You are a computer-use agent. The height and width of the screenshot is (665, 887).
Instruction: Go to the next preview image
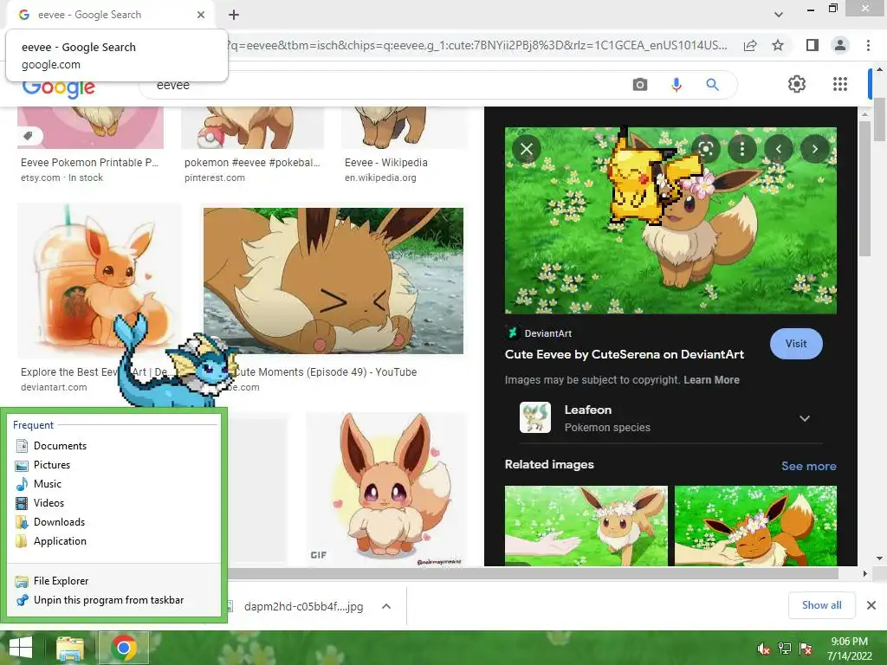[x=814, y=149]
